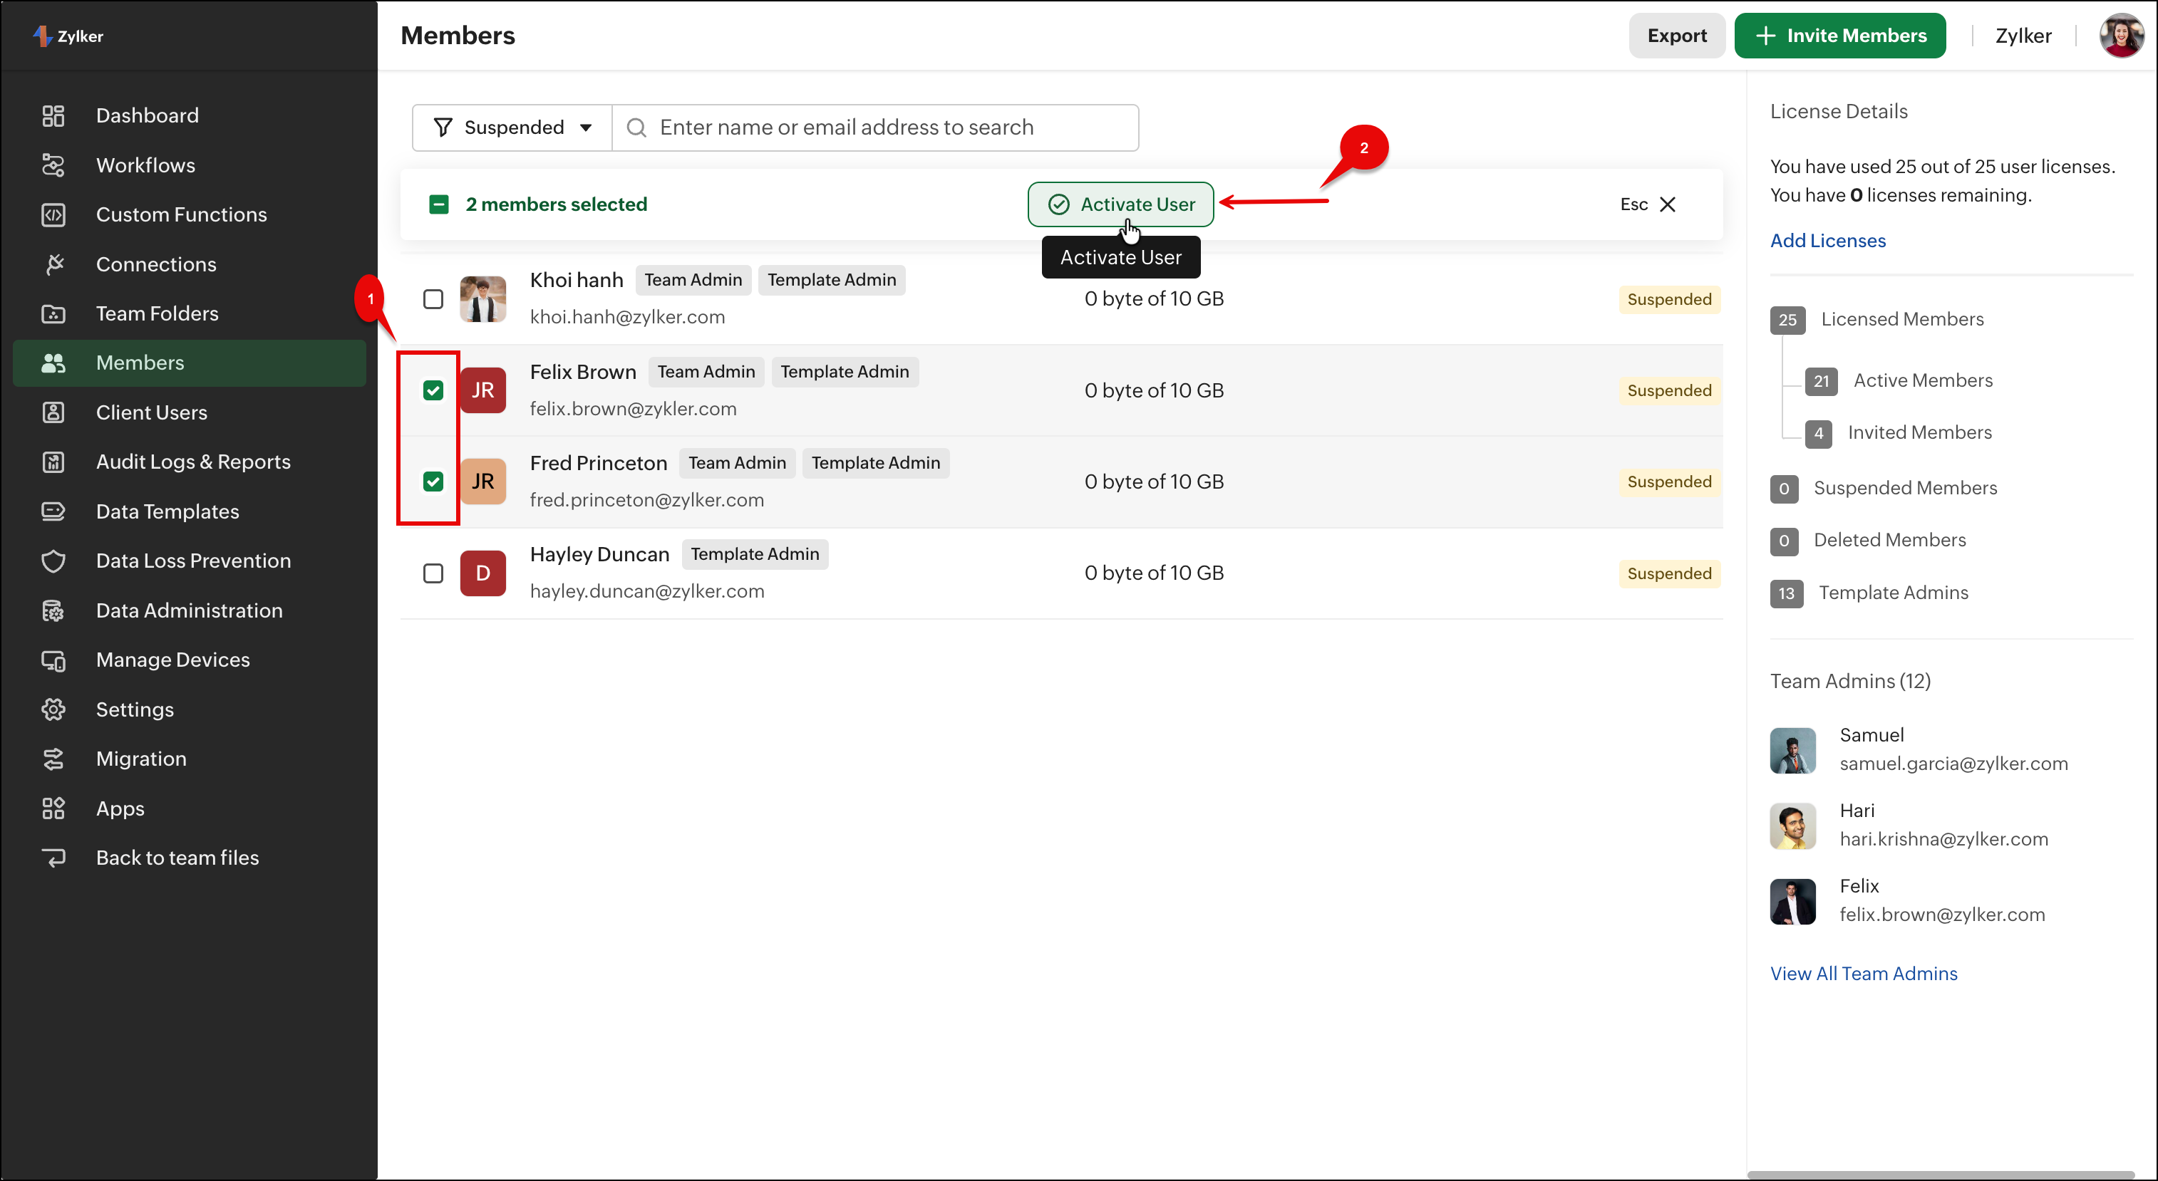Click the Add Licenses link
This screenshot has height=1181, width=2158.
pos(1828,240)
